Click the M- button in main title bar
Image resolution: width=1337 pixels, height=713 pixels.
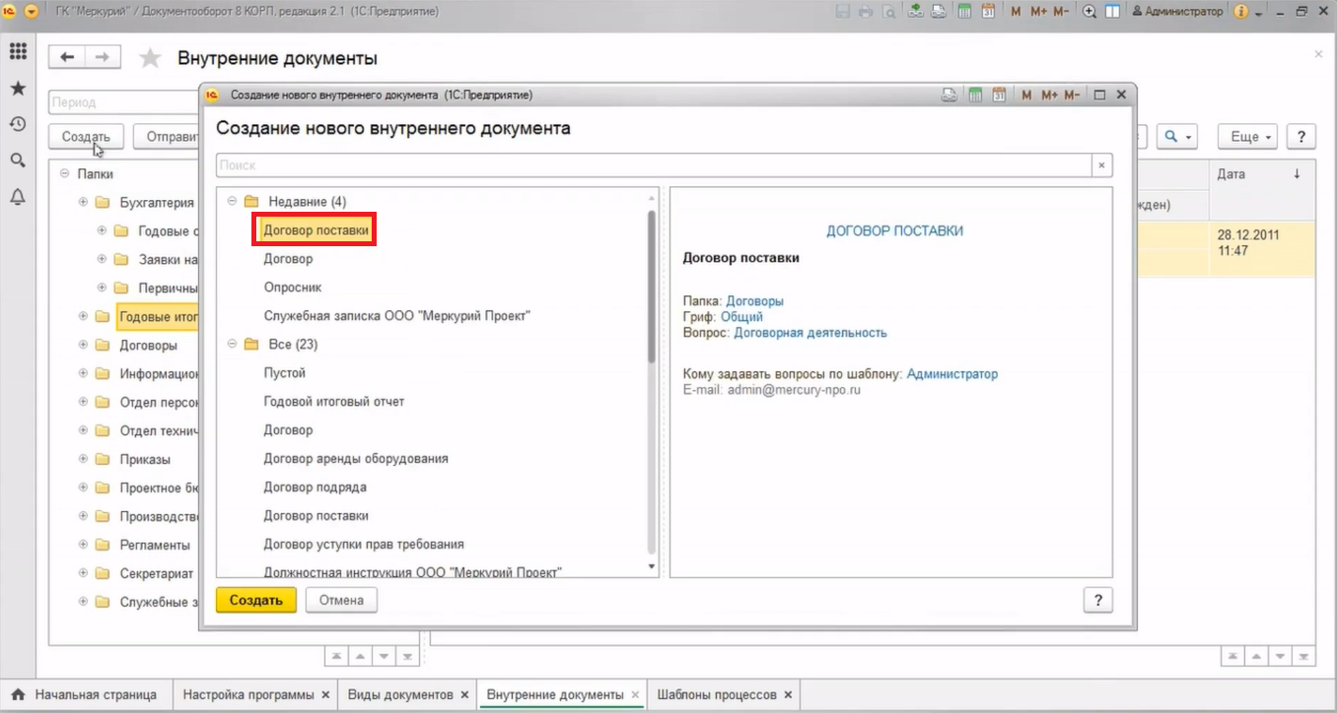click(x=1061, y=12)
